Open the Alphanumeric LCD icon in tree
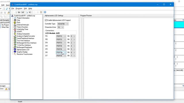Image resolution: width=184 pixels, height=103 pixels. point(15,49)
